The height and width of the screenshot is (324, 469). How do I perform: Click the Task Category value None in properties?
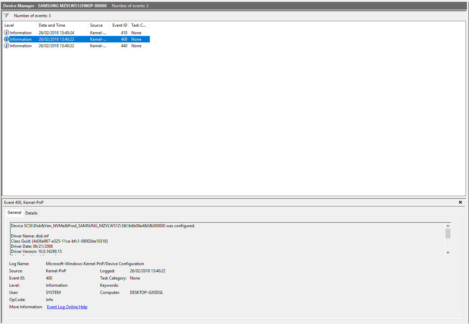point(135,278)
